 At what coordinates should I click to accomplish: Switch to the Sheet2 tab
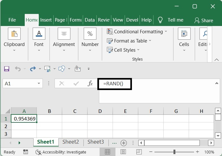coord(70,142)
